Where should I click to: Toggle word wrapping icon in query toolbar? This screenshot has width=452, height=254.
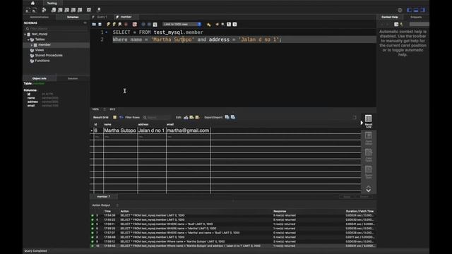tap(234, 25)
